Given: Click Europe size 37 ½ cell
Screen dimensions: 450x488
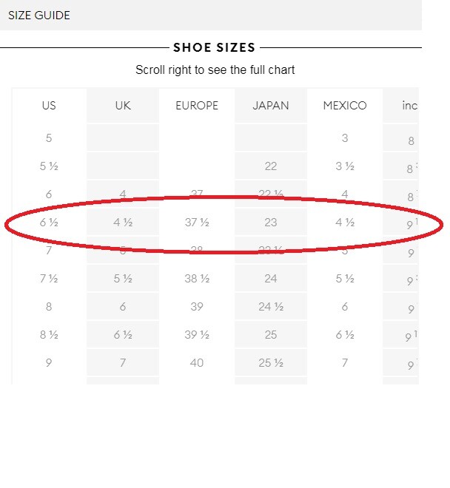Looking at the screenshot, I should coord(197,223).
